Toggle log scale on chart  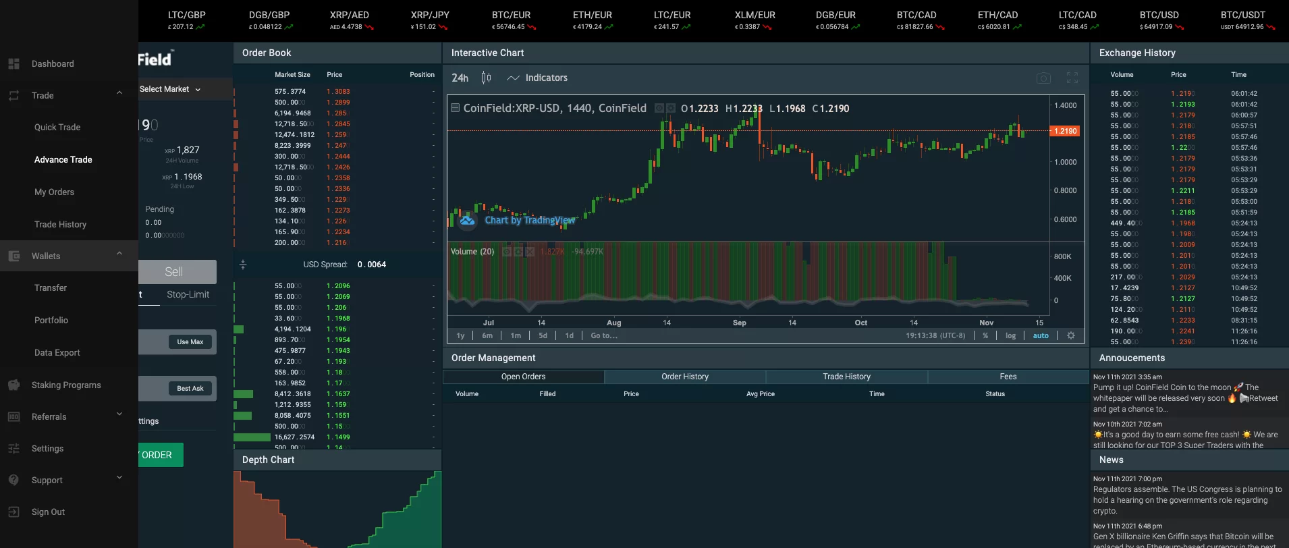tap(1010, 335)
